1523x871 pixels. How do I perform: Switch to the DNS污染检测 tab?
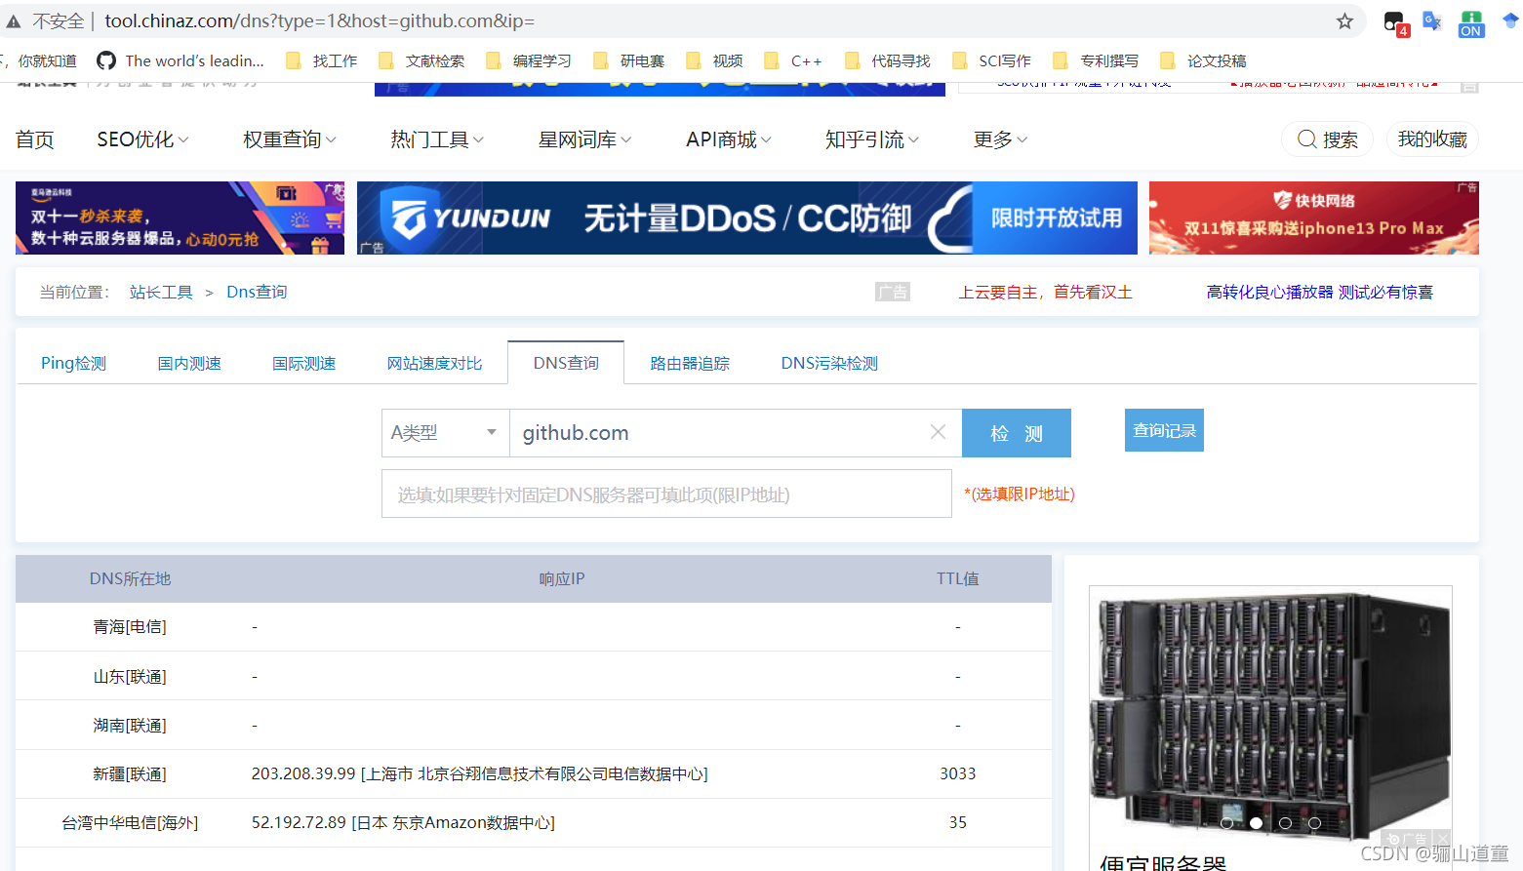(x=829, y=363)
